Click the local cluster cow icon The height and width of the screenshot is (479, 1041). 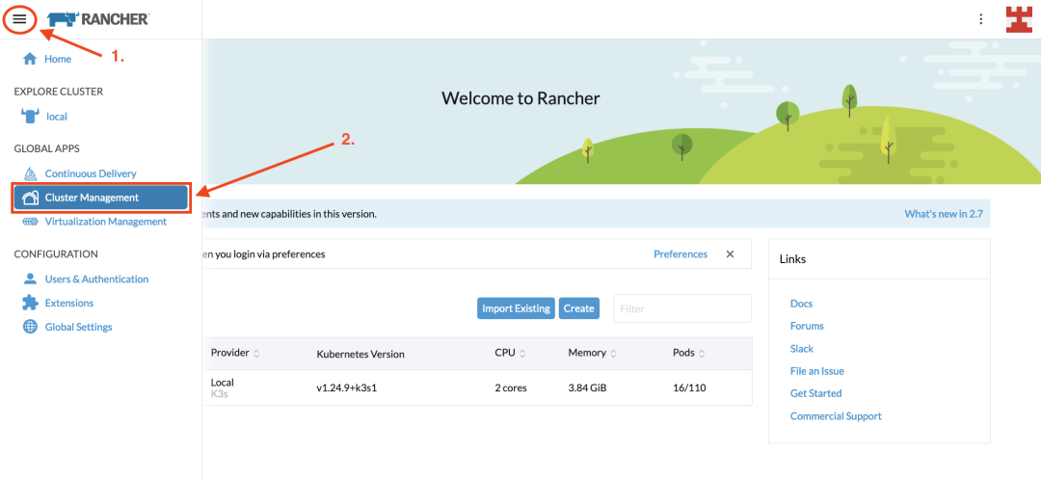coord(30,116)
